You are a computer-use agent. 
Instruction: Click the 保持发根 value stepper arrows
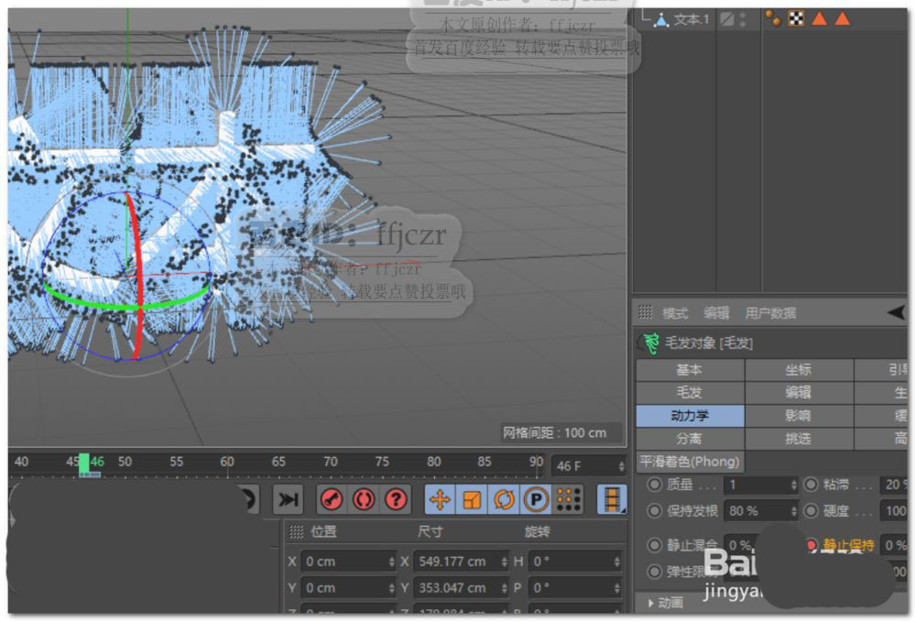(793, 511)
